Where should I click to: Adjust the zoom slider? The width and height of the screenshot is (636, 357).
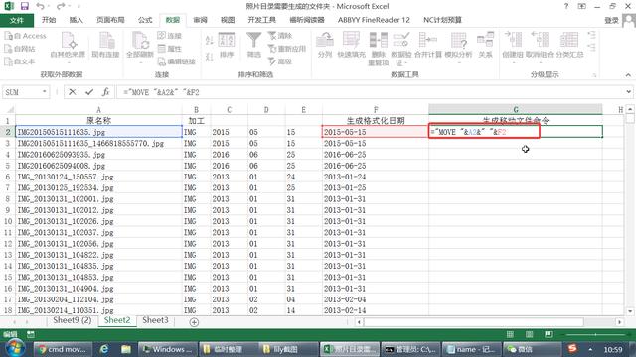(595, 335)
